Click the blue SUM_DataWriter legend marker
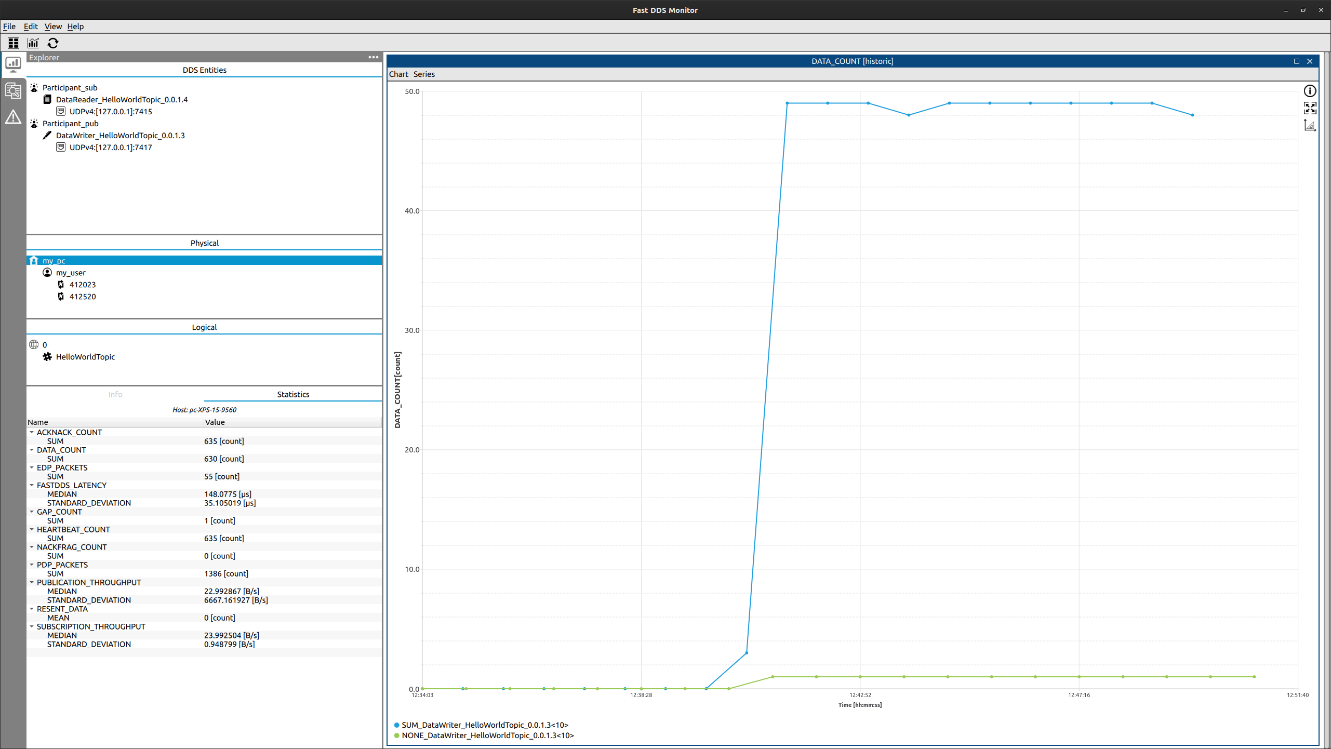The height and width of the screenshot is (749, 1331). pyautogui.click(x=396, y=725)
